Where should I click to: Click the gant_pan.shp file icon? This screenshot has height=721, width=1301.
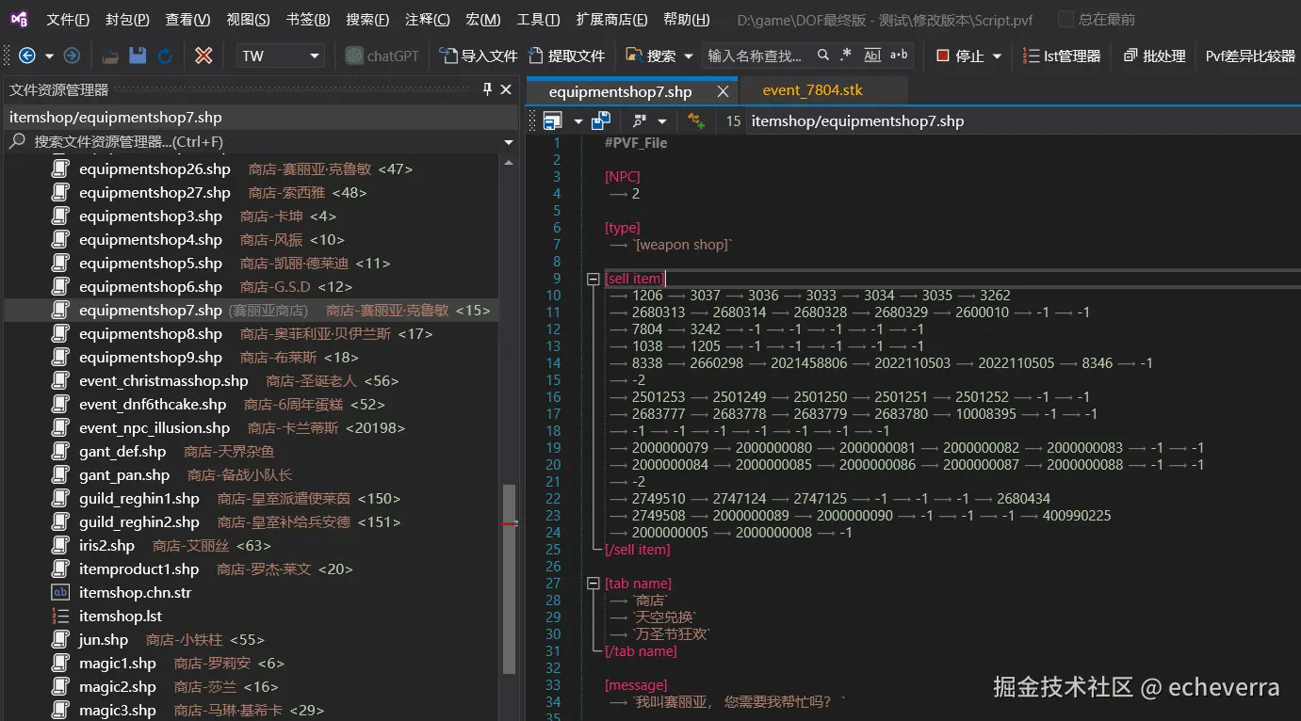pos(61,474)
